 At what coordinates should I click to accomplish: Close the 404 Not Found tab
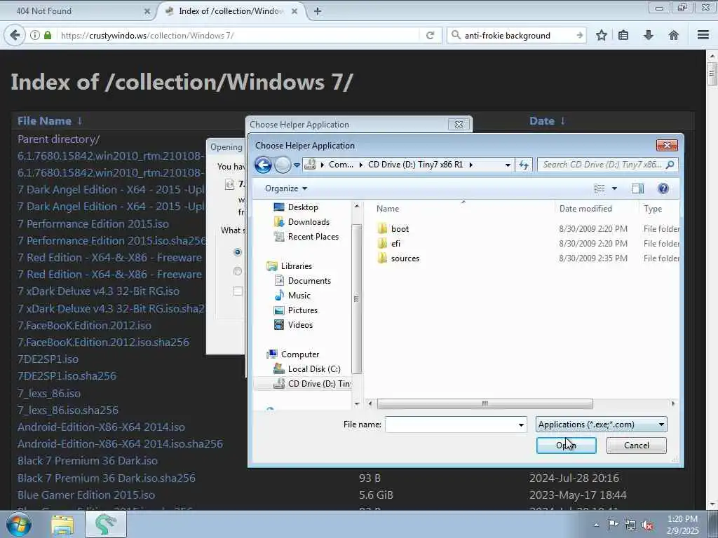[147, 11]
